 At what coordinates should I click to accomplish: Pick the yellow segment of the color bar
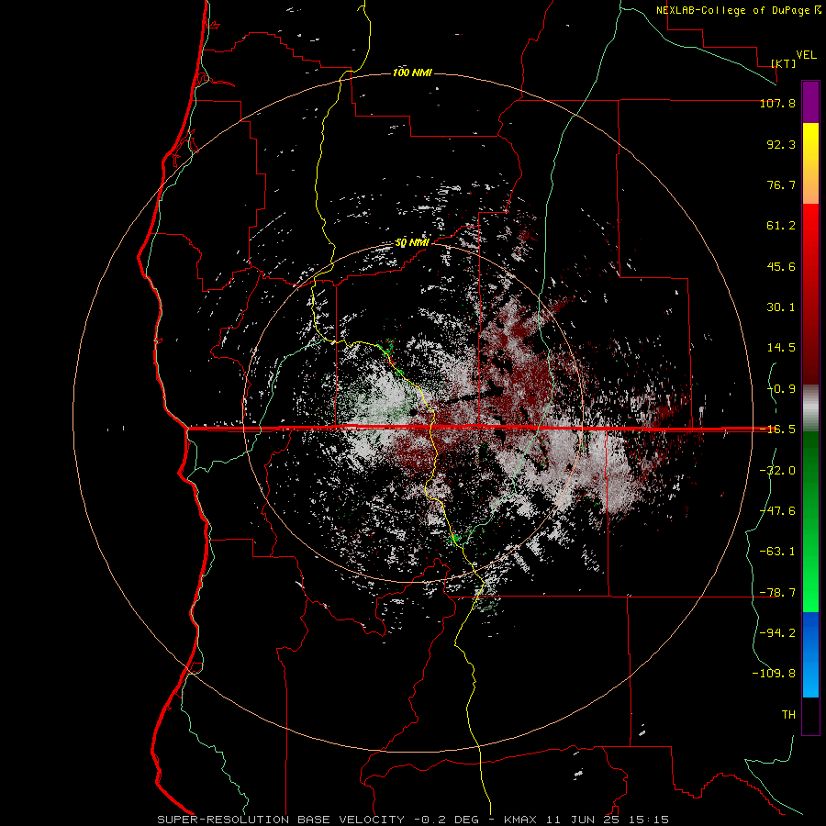click(x=810, y=163)
